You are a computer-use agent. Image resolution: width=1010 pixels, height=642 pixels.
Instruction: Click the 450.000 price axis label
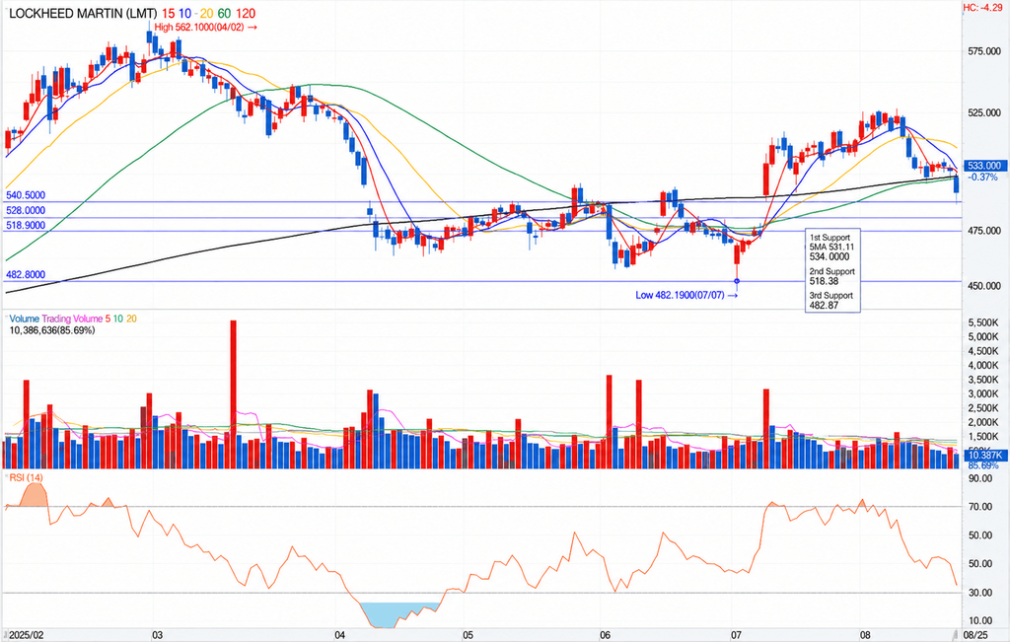(984, 286)
